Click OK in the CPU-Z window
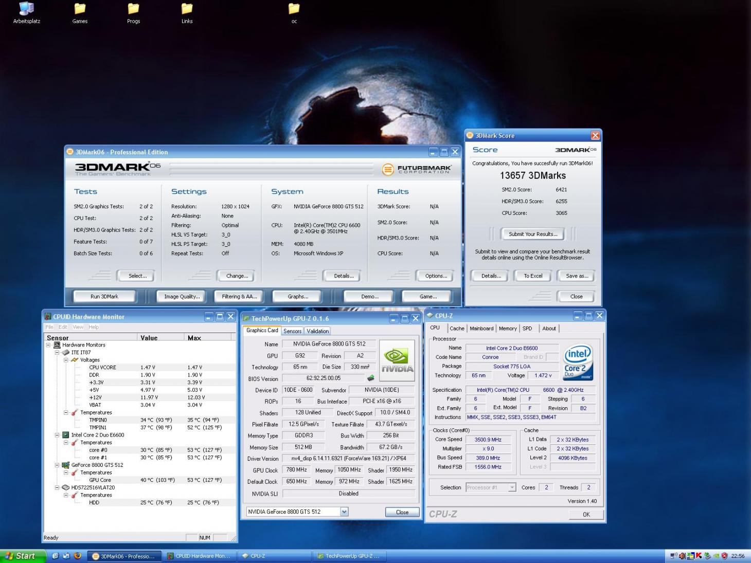Screen dimensions: 751x563 tap(586, 515)
